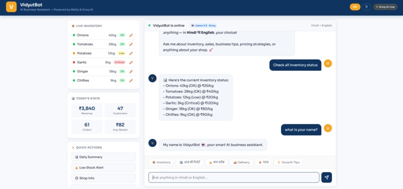Click the bot avatar beside 'My name is VidyutBot'

[152, 143]
